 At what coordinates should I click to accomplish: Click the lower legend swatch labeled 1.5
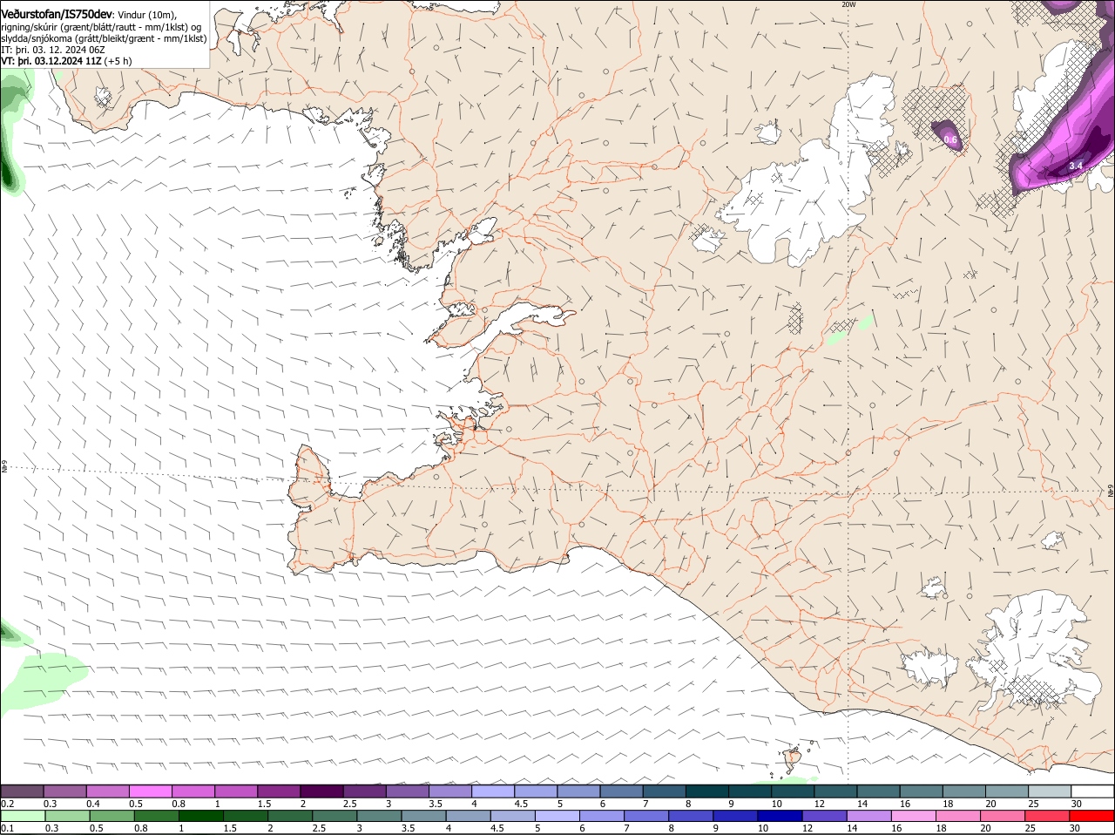click(x=245, y=816)
